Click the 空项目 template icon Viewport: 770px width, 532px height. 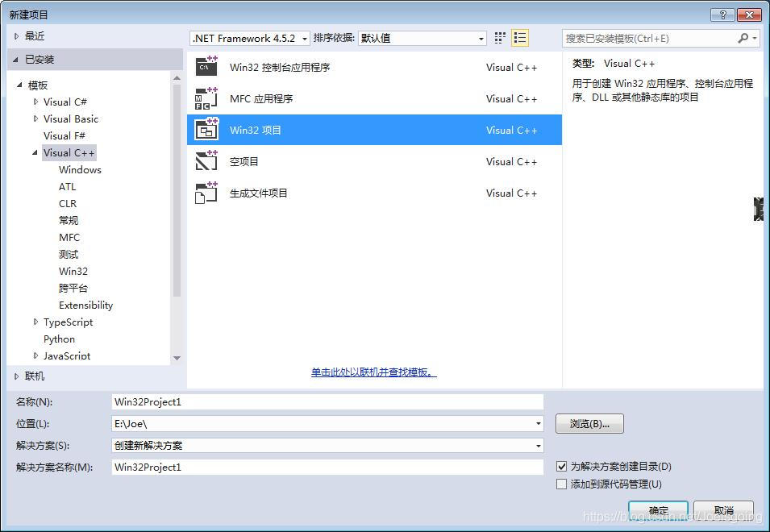pos(206,161)
